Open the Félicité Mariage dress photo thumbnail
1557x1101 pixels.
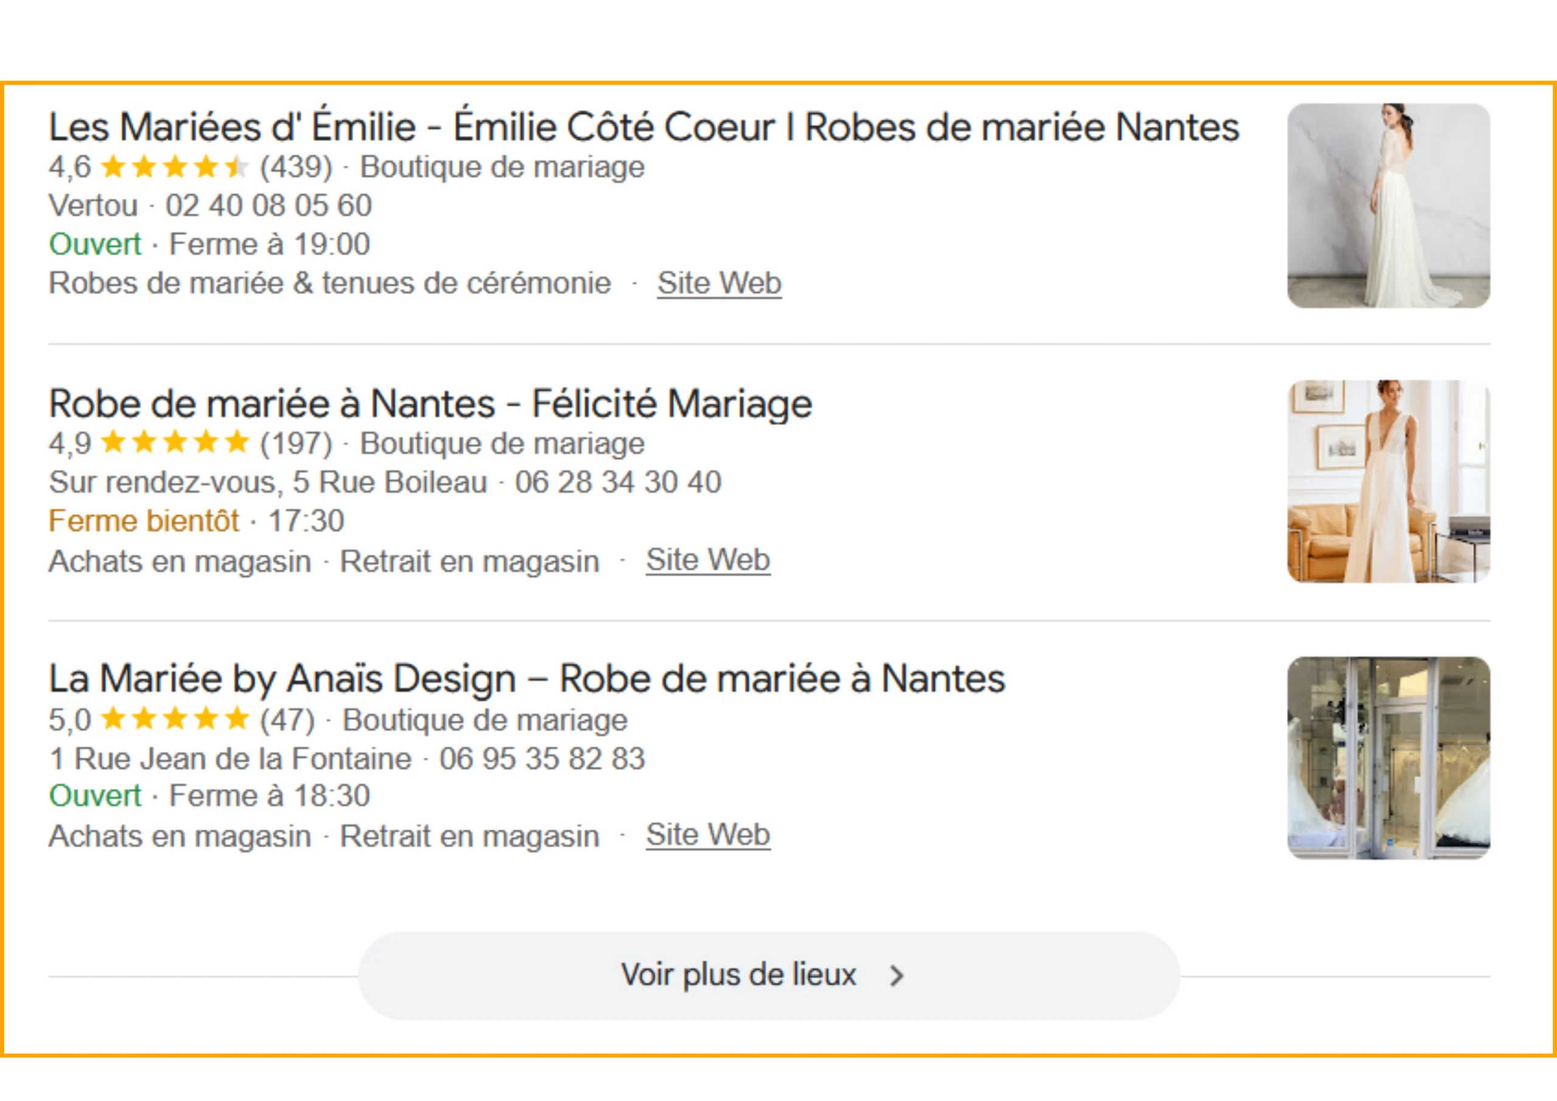[x=1387, y=482]
